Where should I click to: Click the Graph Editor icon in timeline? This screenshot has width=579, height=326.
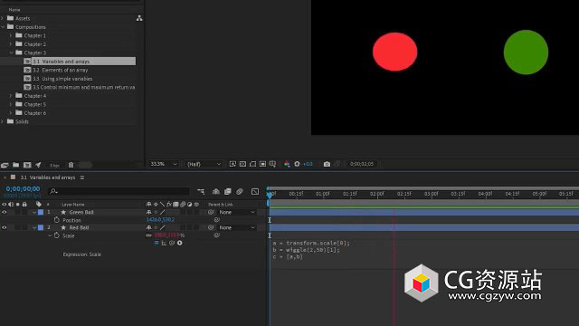[255, 191]
